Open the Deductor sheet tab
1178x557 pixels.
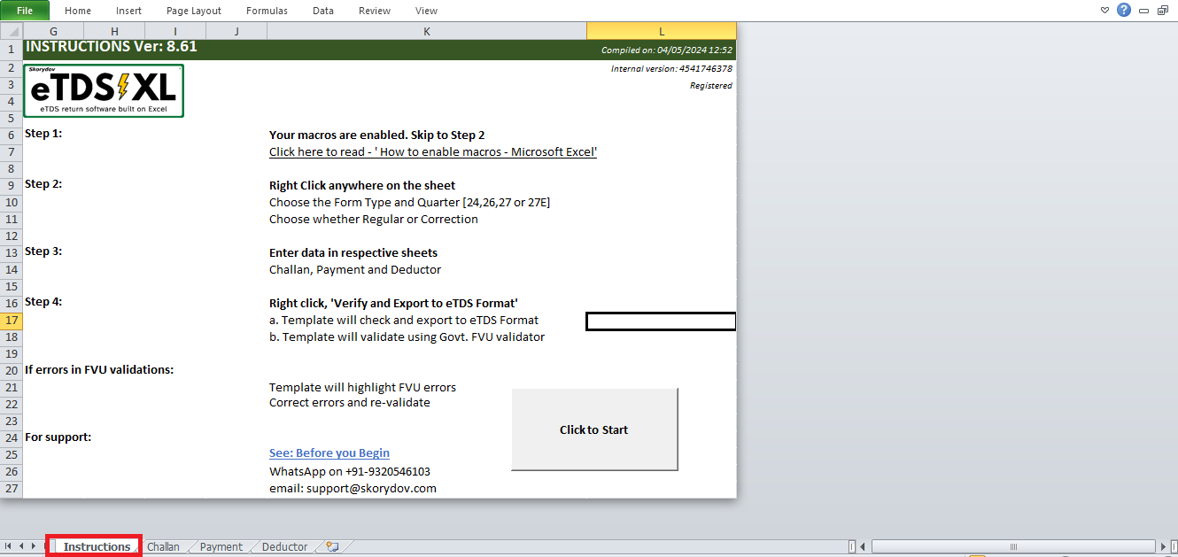tap(284, 546)
